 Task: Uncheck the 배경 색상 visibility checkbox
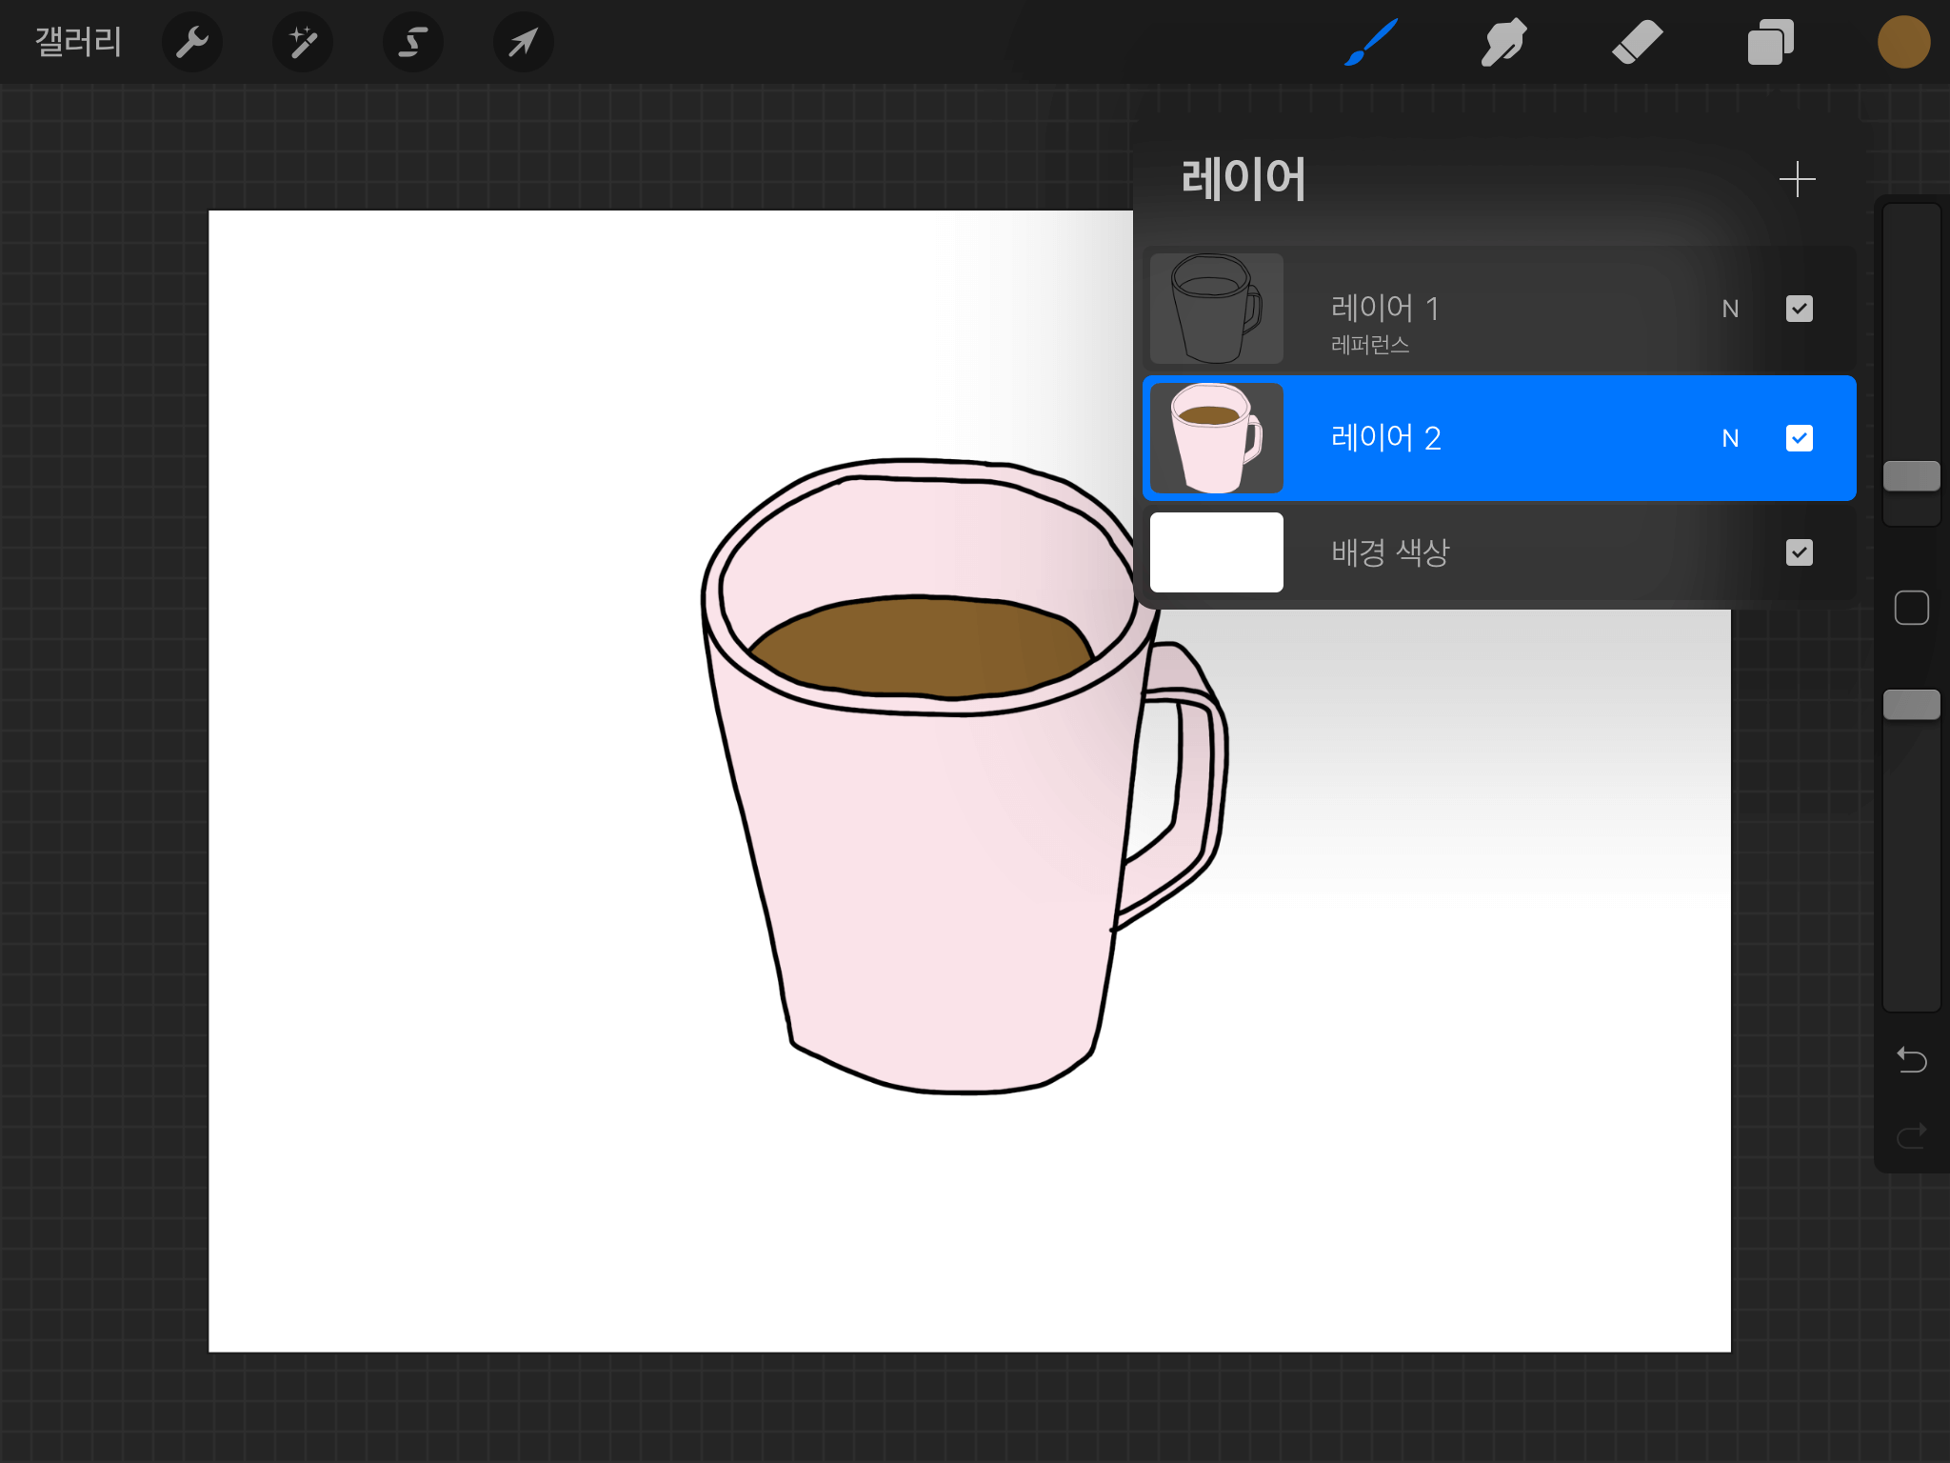click(x=1799, y=552)
